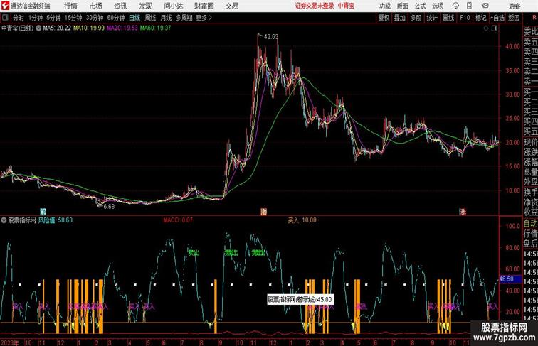Click the 换手 row in quote panel
538x346 pixels.
click(530, 193)
